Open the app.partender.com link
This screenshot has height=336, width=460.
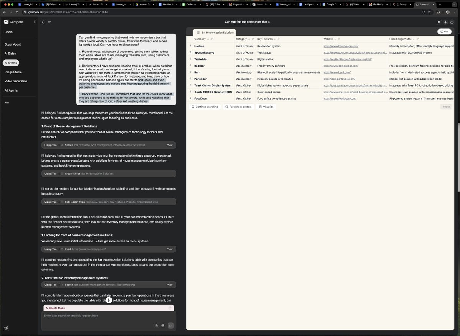tap(338, 79)
